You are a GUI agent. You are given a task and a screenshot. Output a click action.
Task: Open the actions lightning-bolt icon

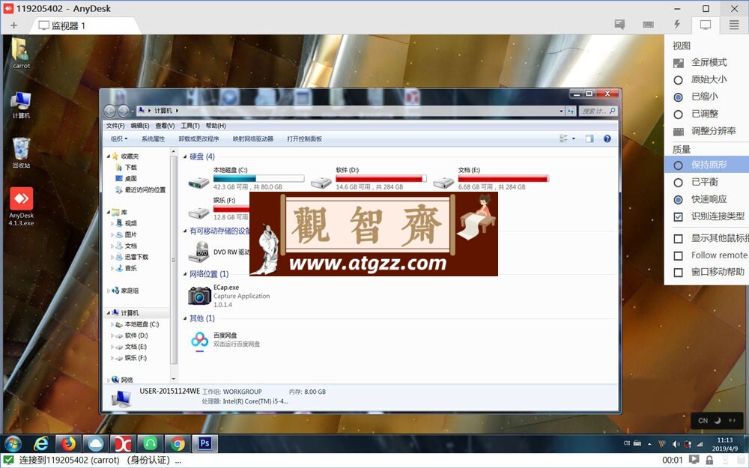pos(677,25)
